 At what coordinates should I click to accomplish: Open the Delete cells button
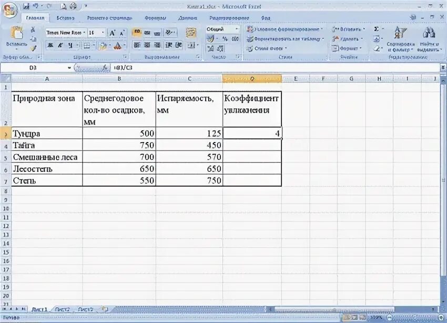click(347, 39)
